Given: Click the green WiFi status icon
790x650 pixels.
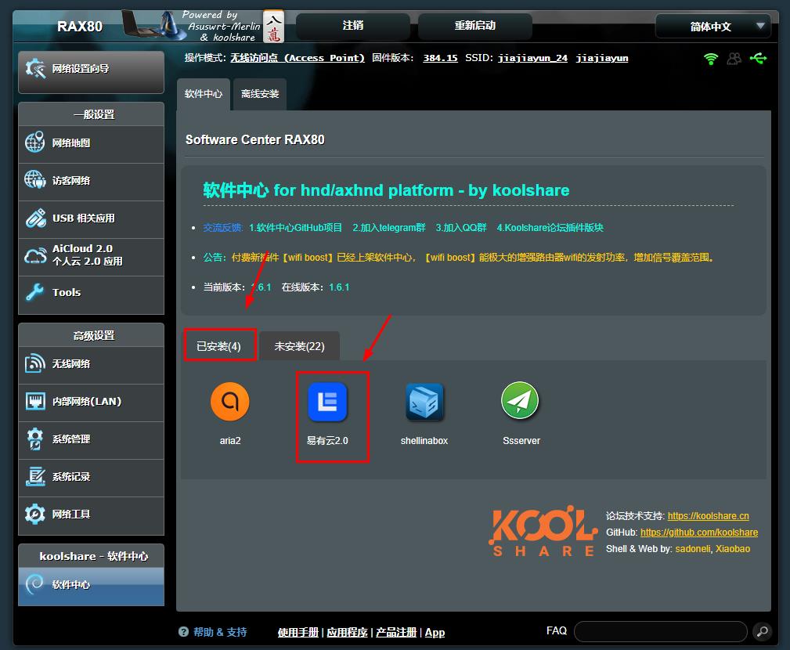Looking at the screenshot, I should (710, 59).
